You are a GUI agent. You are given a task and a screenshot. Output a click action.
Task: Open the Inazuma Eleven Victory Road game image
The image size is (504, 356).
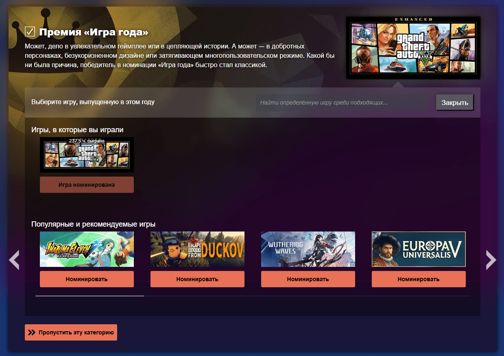87,249
